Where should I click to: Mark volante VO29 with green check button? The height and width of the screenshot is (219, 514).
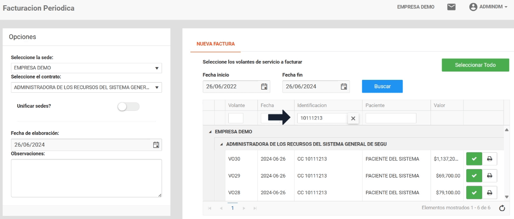(474, 175)
